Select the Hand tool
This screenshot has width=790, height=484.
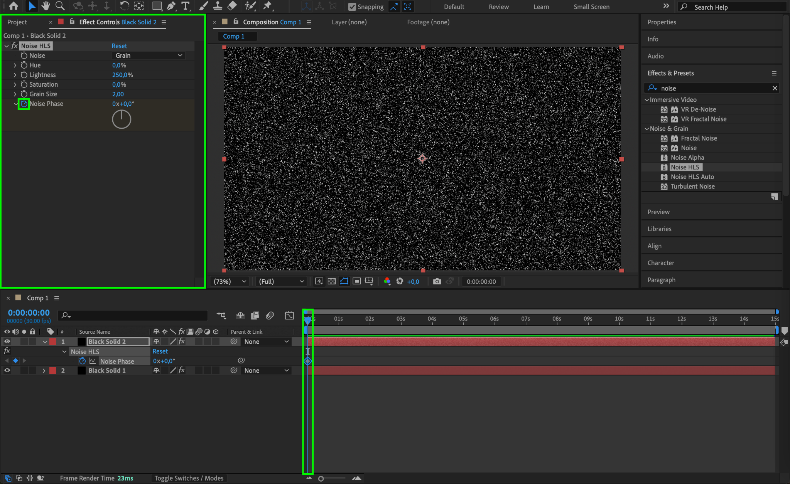tap(46, 6)
